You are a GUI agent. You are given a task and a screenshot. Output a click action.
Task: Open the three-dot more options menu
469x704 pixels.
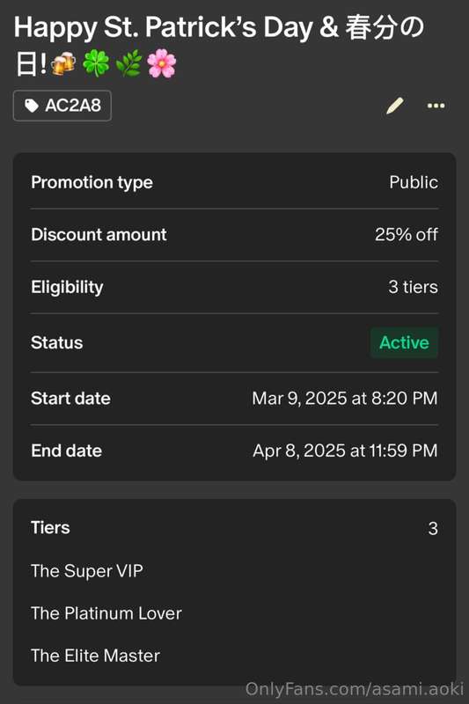pos(436,106)
